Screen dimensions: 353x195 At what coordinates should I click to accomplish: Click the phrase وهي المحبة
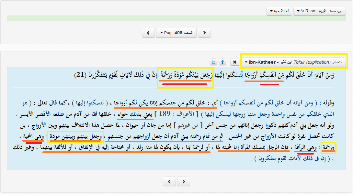pos(33,136)
